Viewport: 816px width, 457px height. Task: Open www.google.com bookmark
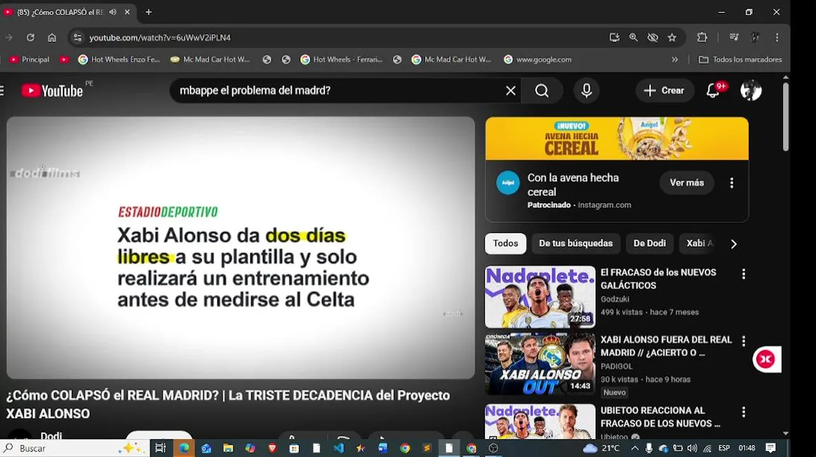click(538, 60)
